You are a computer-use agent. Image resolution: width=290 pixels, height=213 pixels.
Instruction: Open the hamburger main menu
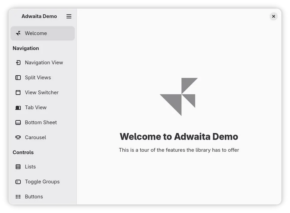click(69, 16)
